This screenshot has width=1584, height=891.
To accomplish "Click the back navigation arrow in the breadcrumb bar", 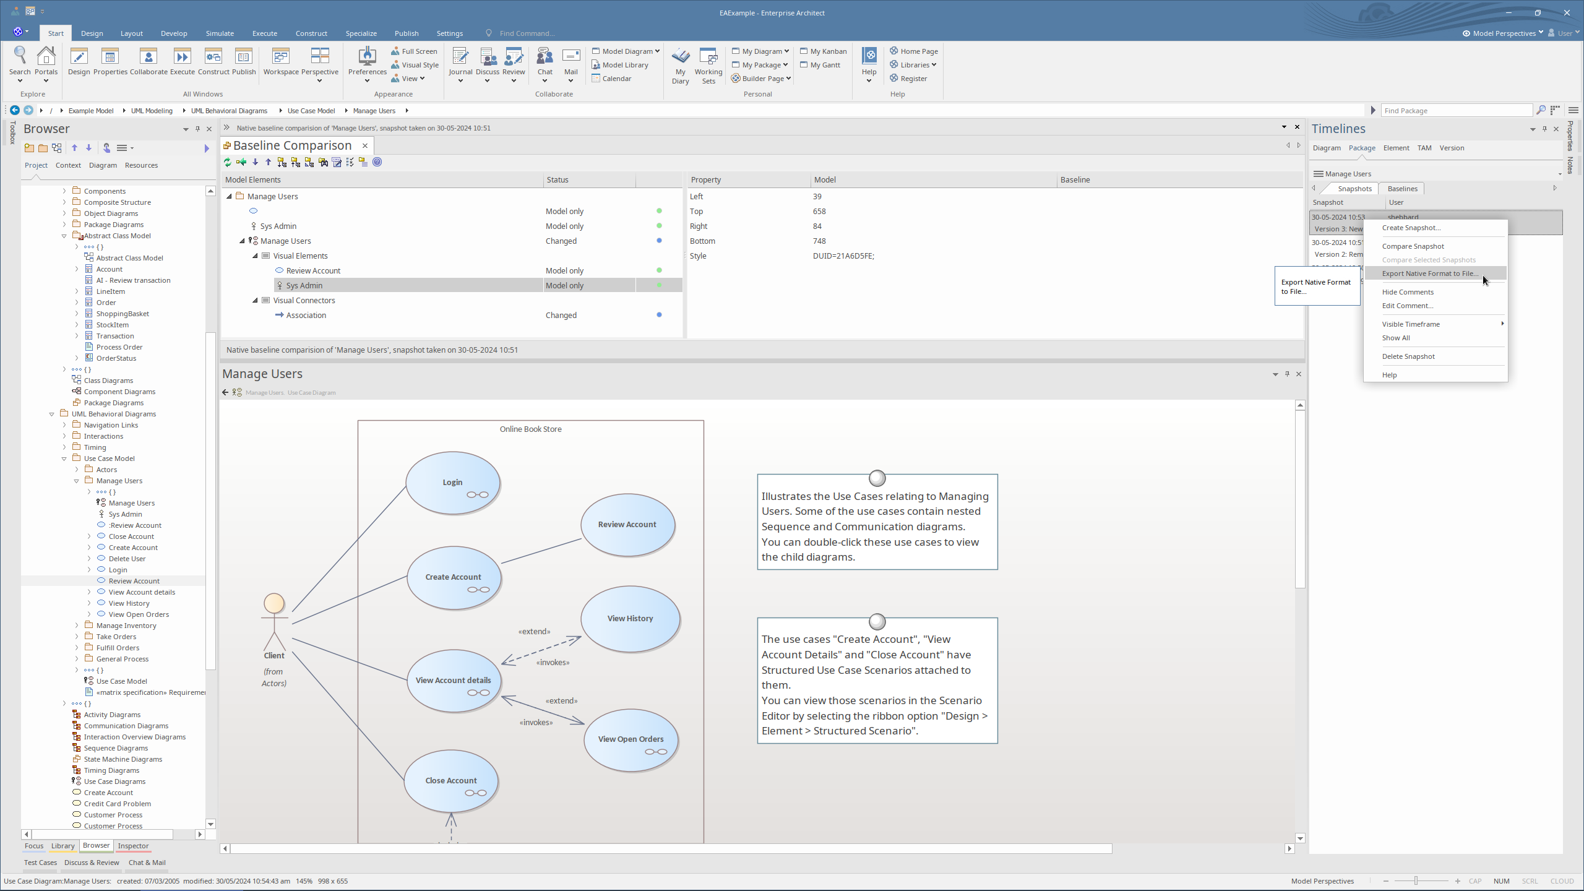I will (15, 110).
